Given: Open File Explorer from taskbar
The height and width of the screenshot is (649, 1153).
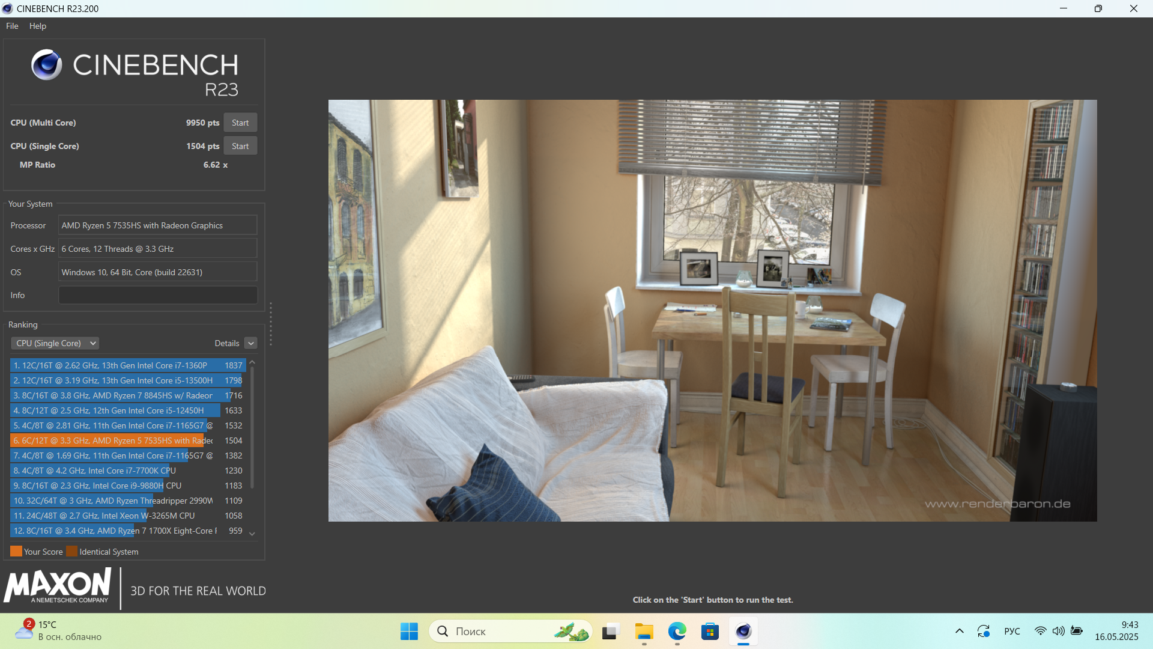Looking at the screenshot, I should tap(644, 632).
